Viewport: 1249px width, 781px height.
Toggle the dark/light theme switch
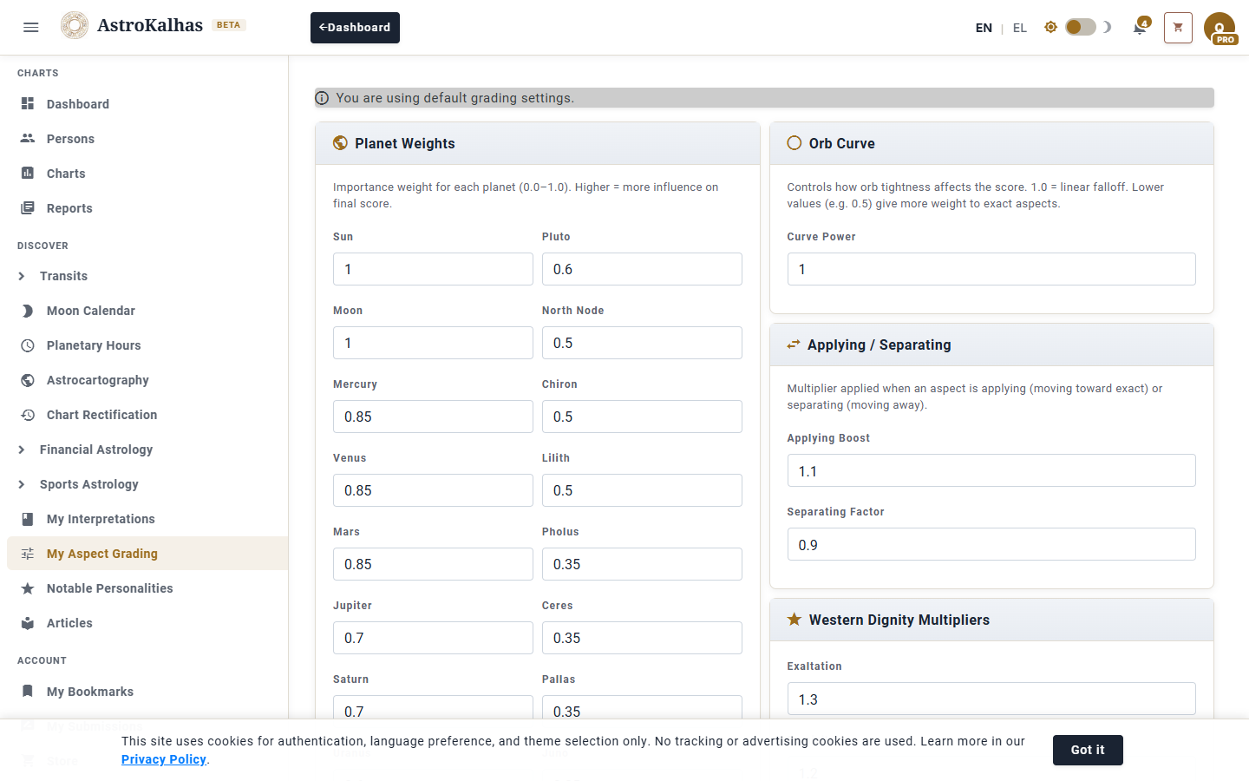pyautogui.click(x=1080, y=28)
